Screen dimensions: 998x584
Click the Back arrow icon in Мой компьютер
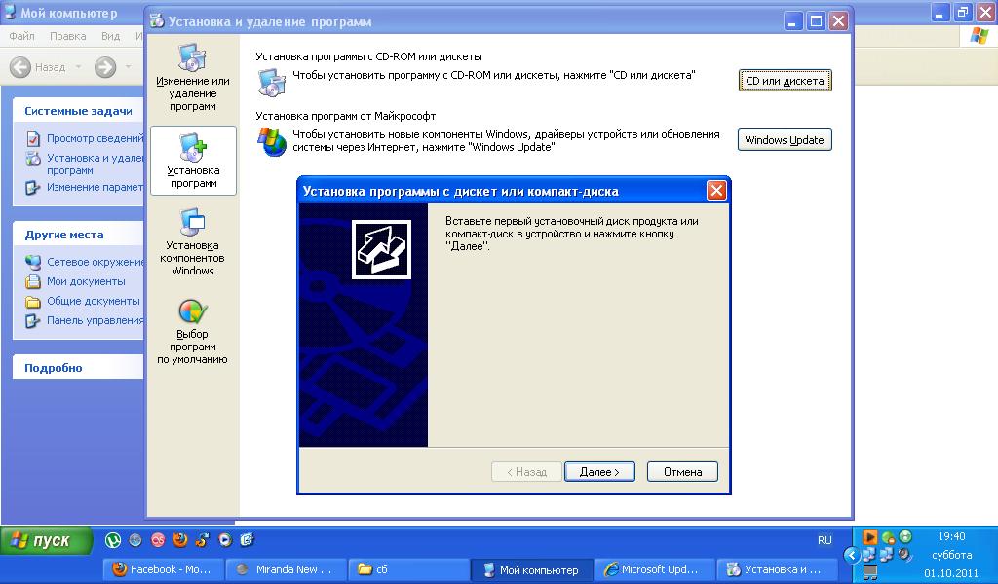tap(20, 67)
